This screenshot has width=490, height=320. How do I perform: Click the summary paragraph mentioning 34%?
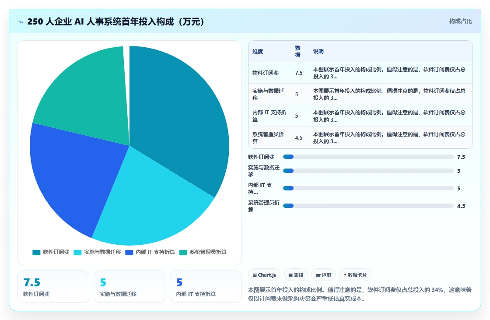[x=360, y=294]
